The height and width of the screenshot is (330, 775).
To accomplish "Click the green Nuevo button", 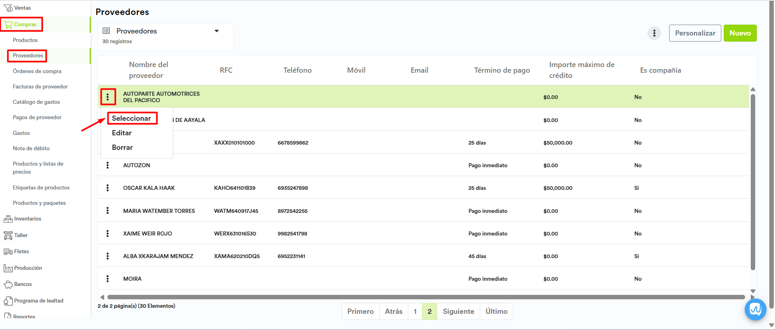I will pyautogui.click(x=740, y=33).
